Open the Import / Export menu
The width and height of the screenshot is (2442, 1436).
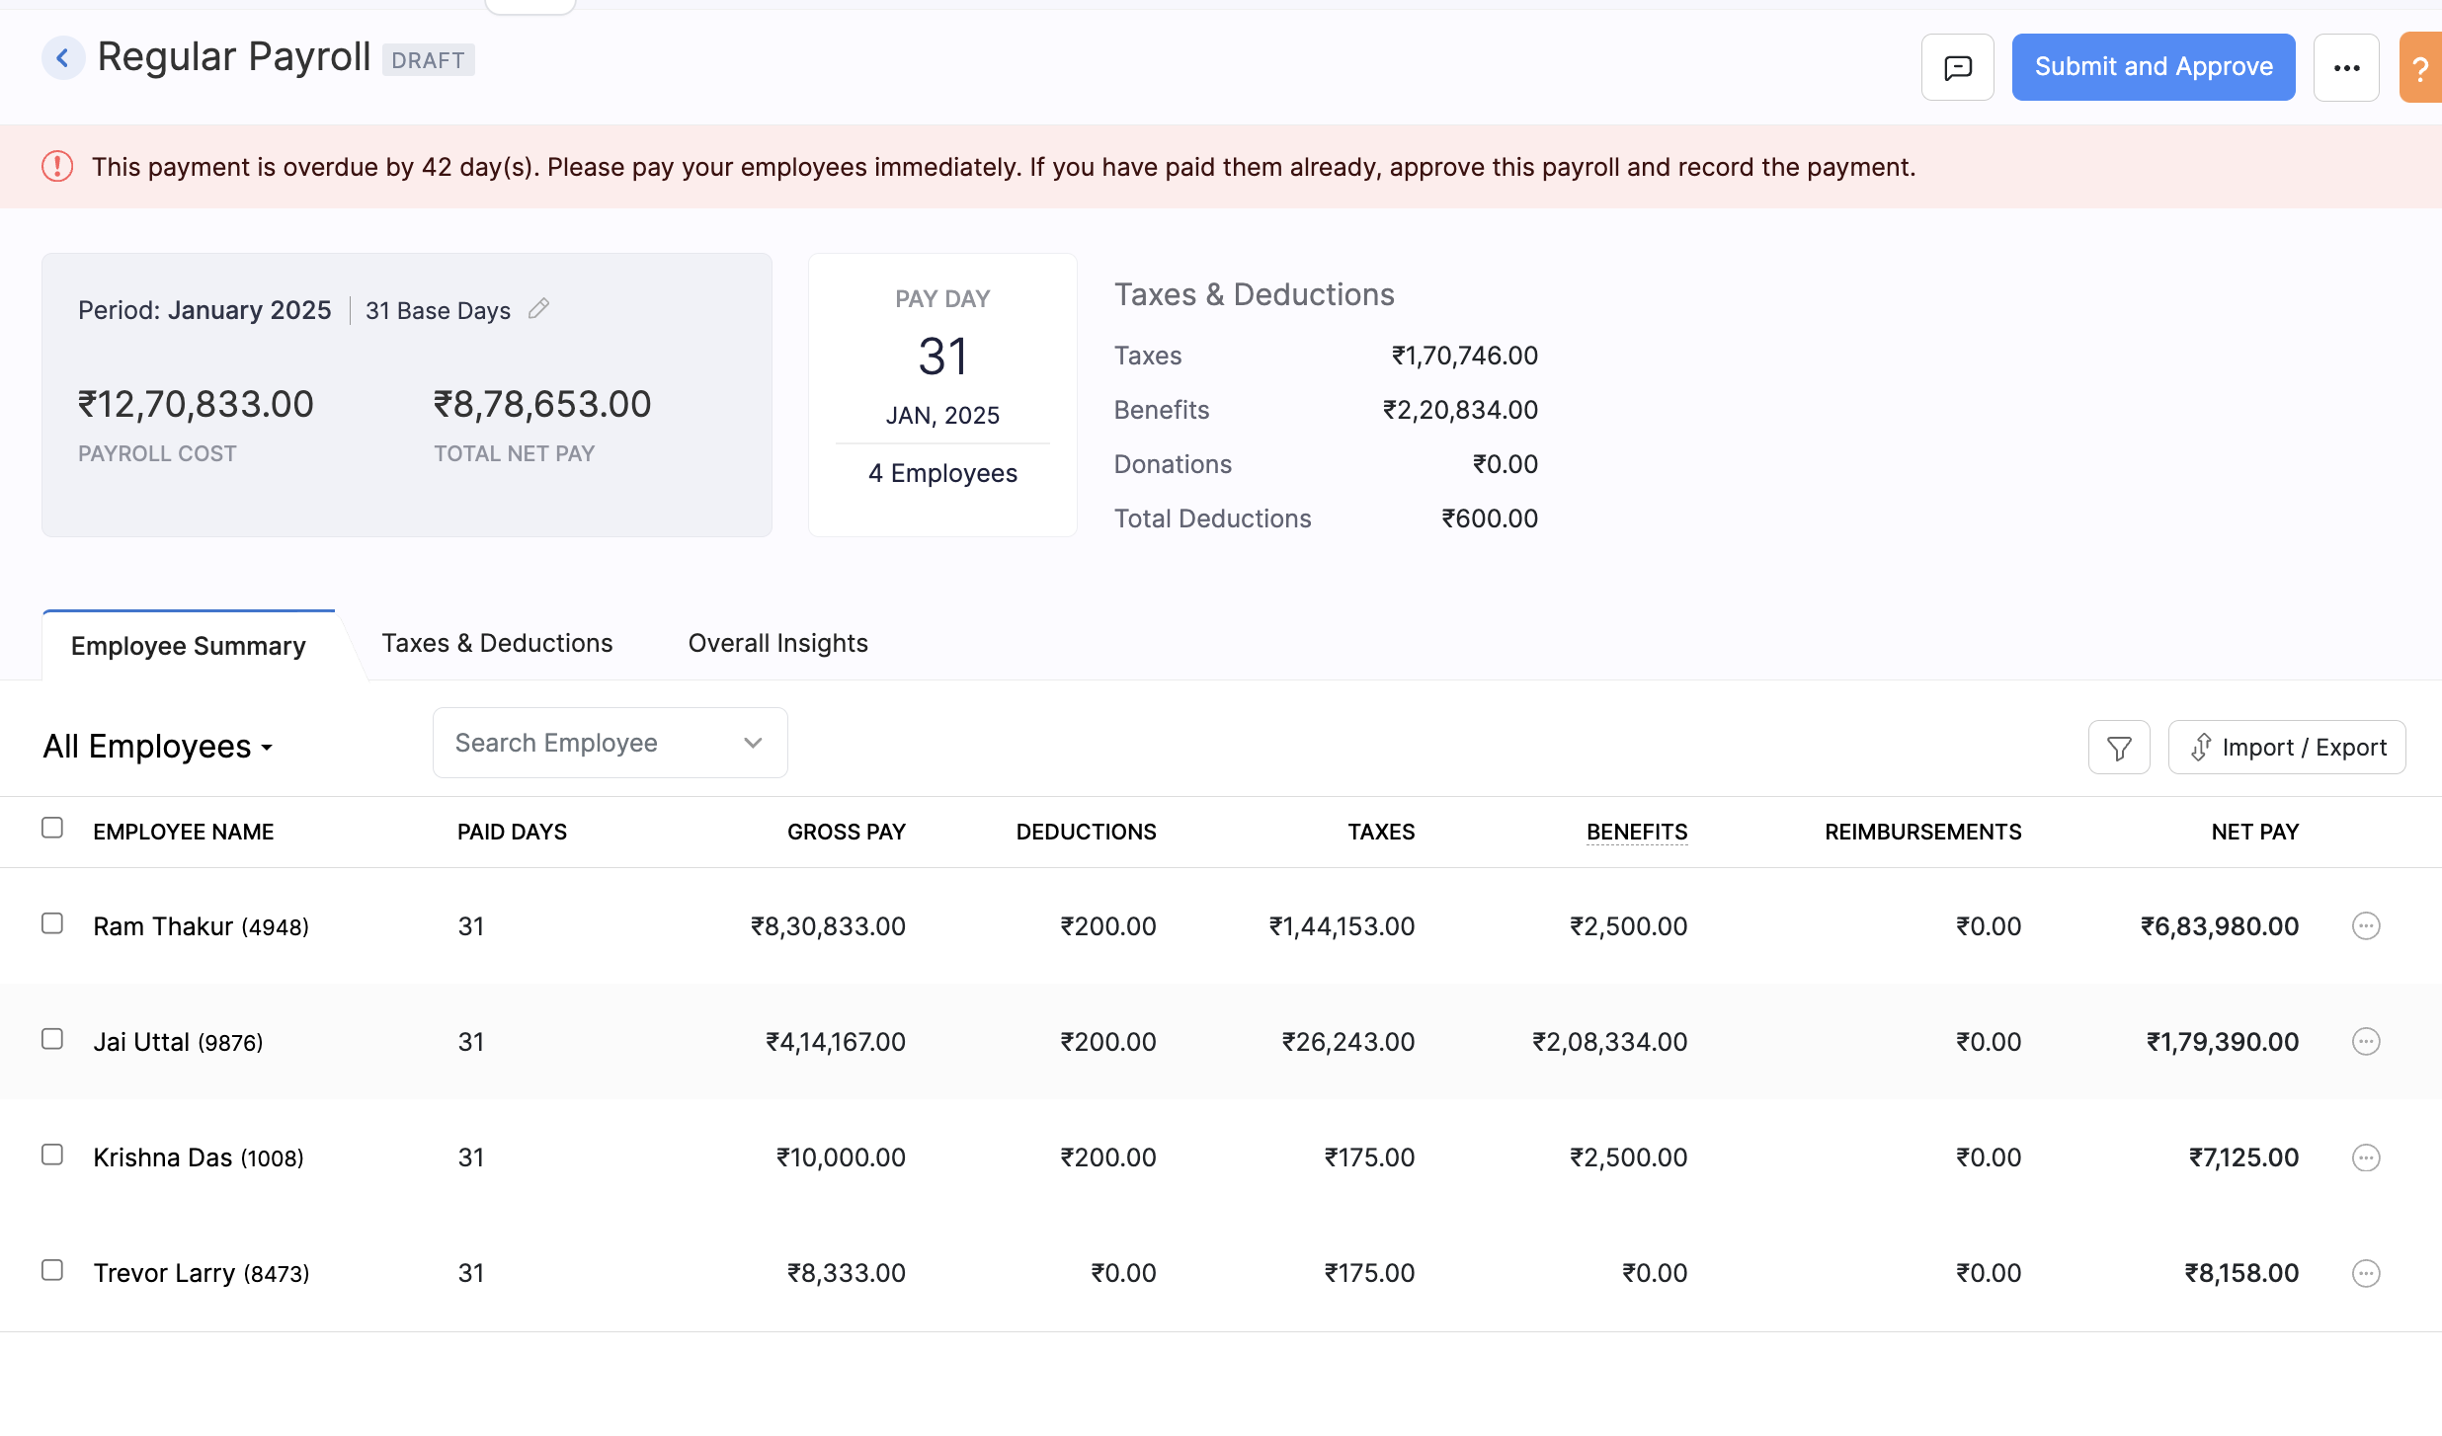click(2287, 748)
